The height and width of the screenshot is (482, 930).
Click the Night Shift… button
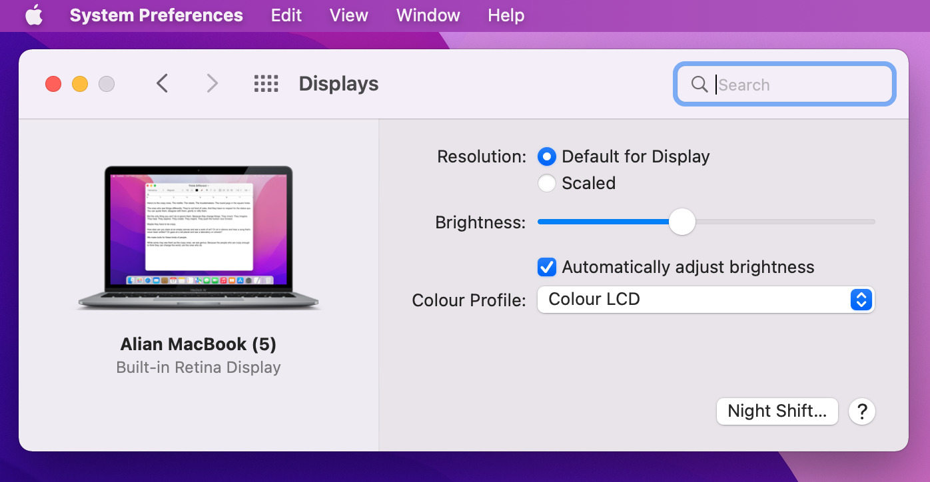pyautogui.click(x=777, y=411)
